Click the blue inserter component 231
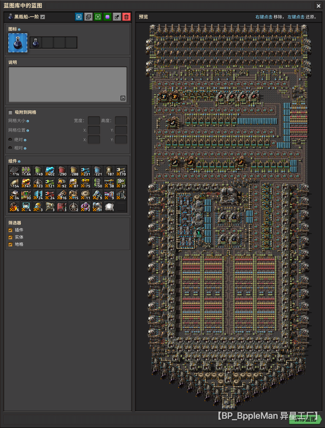This screenshot has width=325, height=428. (86, 171)
